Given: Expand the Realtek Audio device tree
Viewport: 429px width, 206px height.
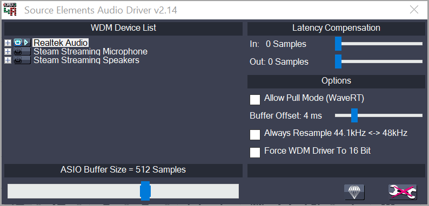Looking at the screenshot, I should (8, 43).
